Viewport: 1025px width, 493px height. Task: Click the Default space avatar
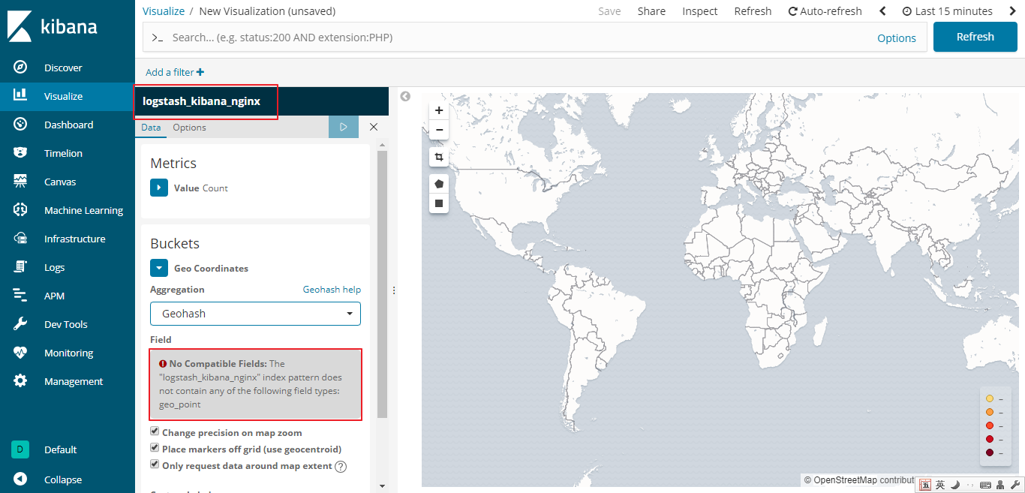20,449
